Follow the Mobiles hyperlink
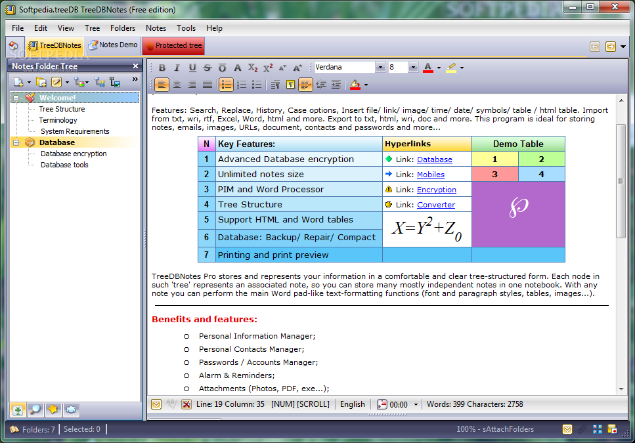The image size is (635, 443). pyautogui.click(x=431, y=175)
